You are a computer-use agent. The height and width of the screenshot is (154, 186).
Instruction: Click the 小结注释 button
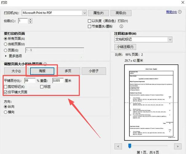coord(125,47)
